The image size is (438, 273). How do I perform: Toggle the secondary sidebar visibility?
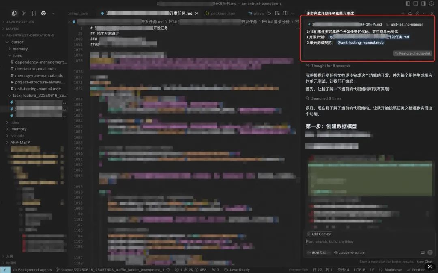423,3
